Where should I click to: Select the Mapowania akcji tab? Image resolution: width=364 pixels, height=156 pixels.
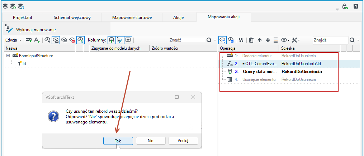tap(223, 17)
